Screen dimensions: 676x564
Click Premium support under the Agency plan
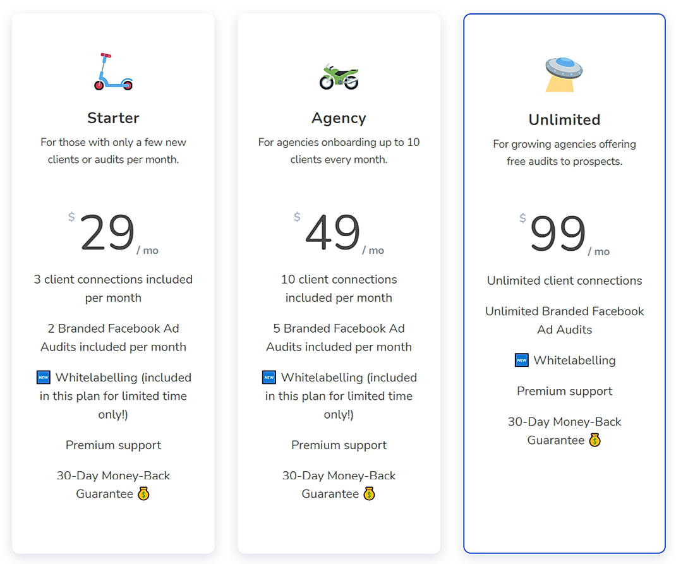click(x=339, y=445)
